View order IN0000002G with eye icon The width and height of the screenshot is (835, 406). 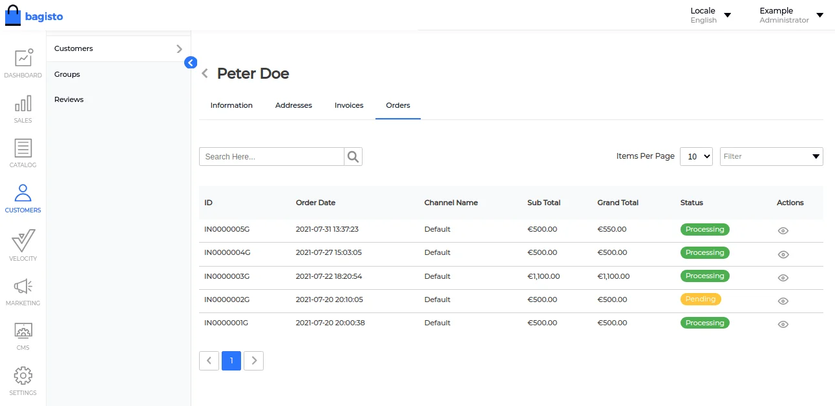[x=783, y=301]
